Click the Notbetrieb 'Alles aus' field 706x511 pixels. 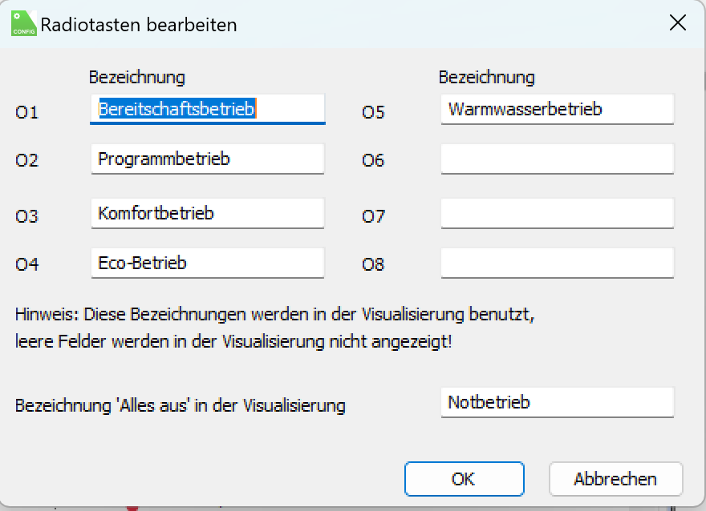coord(558,402)
